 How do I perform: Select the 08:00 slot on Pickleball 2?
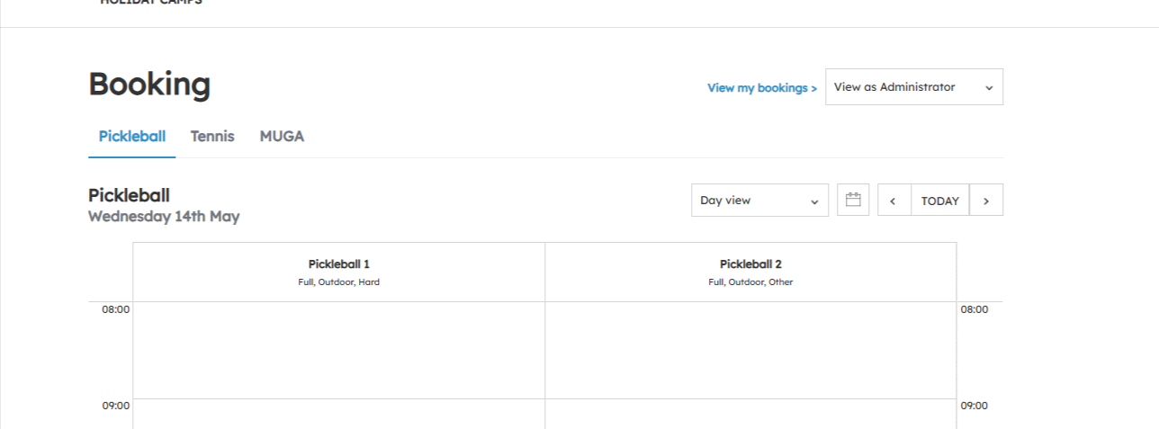tap(750, 350)
